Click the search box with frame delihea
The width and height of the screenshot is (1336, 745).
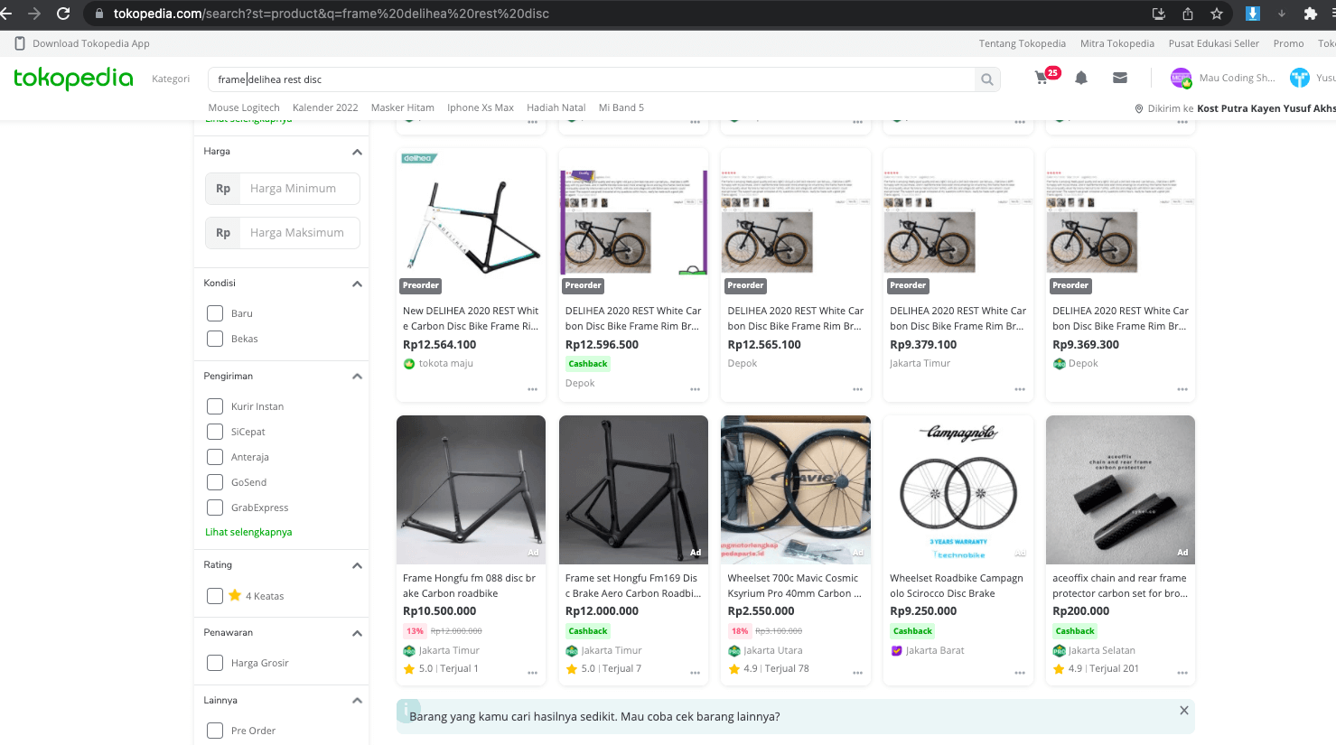(592, 79)
